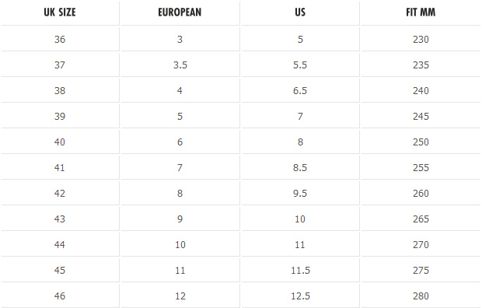Select fit 260 mm cell
The height and width of the screenshot is (308, 482).
pos(421,193)
